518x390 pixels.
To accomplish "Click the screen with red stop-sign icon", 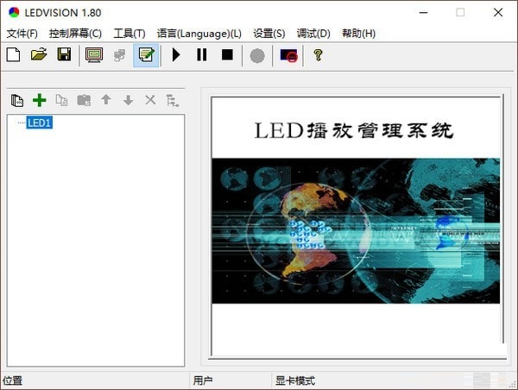I will 288,55.
